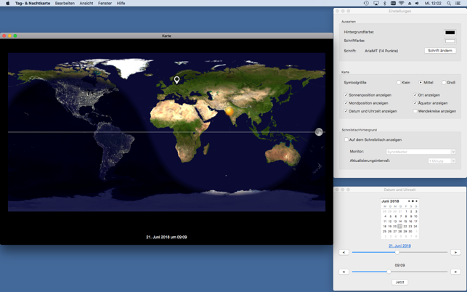Open Time Machine menu bar icon
This screenshot has height=292, width=467.
[366, 4]
